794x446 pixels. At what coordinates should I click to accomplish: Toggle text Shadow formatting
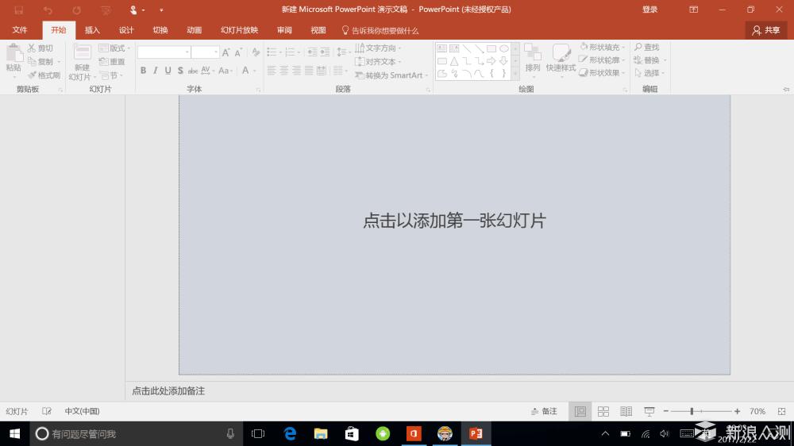click(x=180, y=71)
